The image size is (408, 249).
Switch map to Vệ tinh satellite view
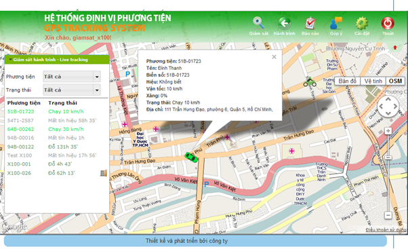(373, 81)
